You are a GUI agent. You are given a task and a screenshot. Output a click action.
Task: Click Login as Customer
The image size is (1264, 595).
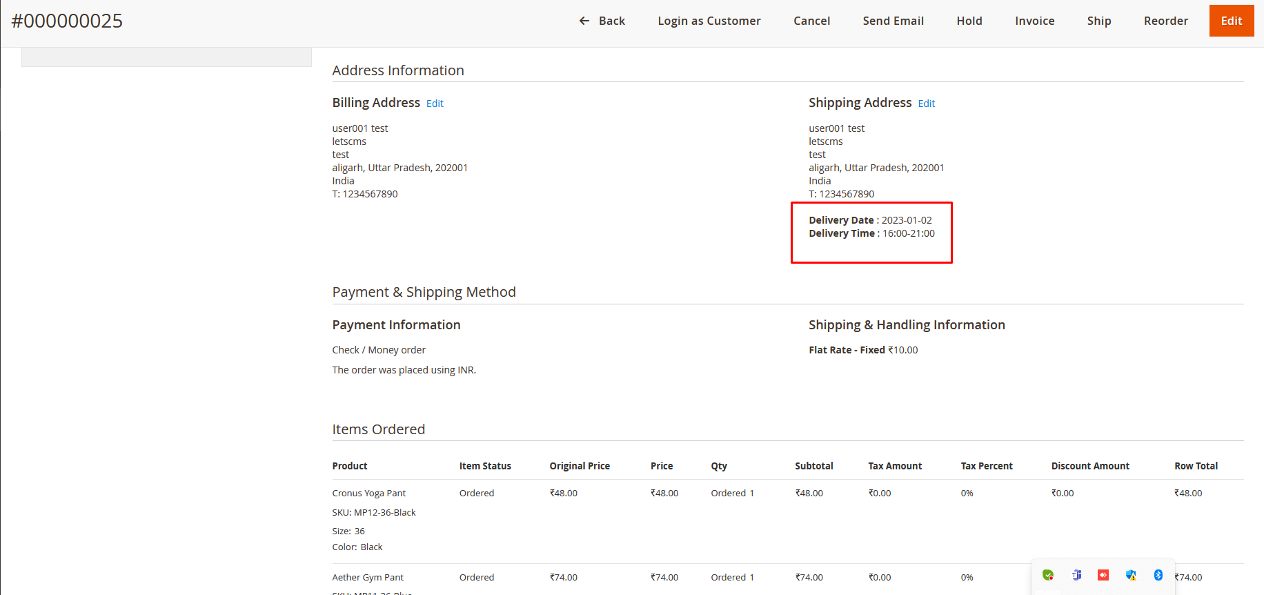pyautogui.click(x=709, y=21)
